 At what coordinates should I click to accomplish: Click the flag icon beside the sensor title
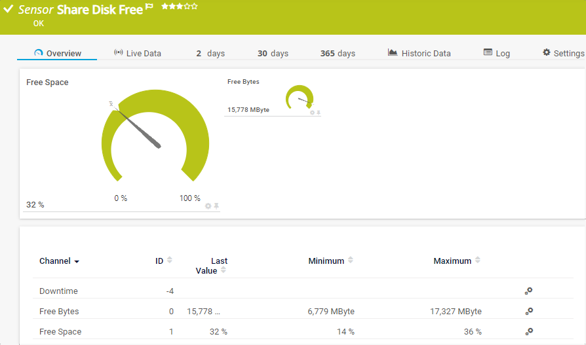149,7
